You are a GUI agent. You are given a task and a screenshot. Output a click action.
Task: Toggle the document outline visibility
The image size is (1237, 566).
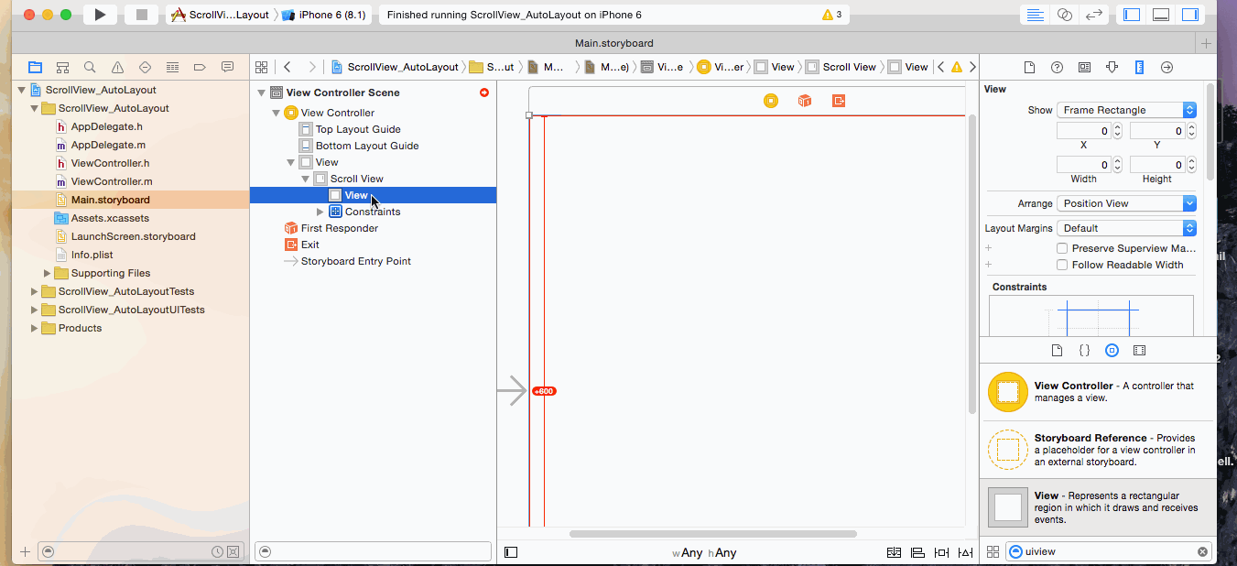[511, 552]
